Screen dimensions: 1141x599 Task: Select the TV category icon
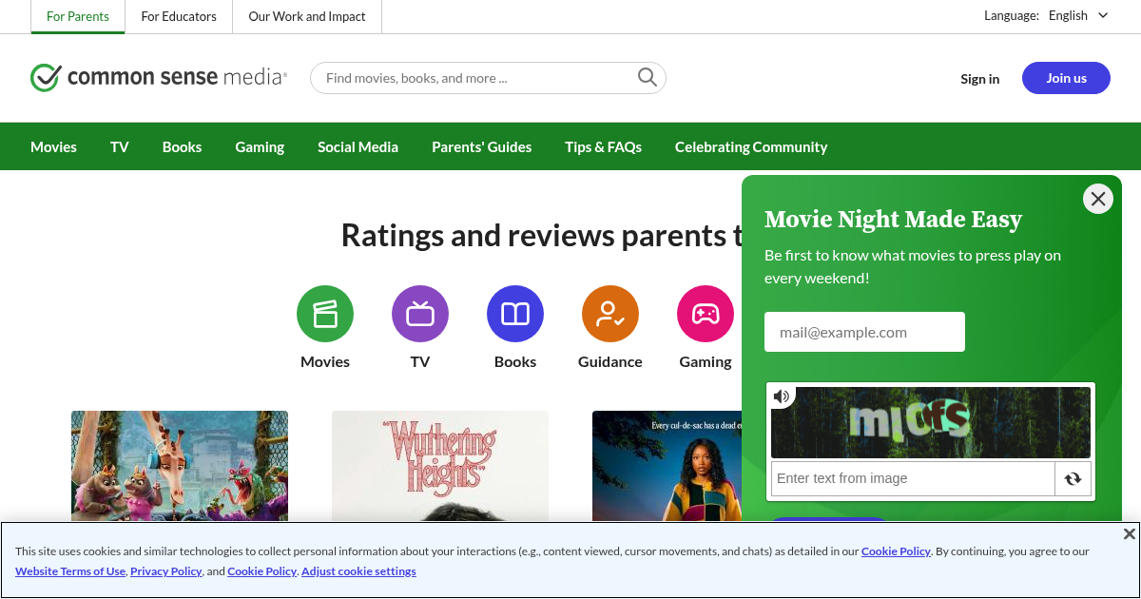[x=420, y=313]
